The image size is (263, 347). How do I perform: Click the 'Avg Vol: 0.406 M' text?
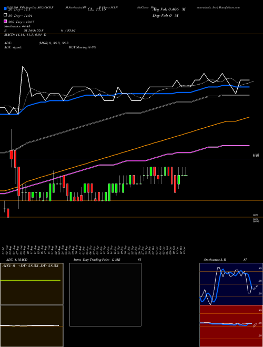click(x=169, y=9)
